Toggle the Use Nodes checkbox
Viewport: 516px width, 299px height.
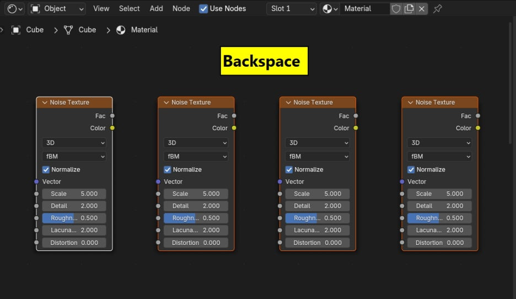[x=203, y=9]
